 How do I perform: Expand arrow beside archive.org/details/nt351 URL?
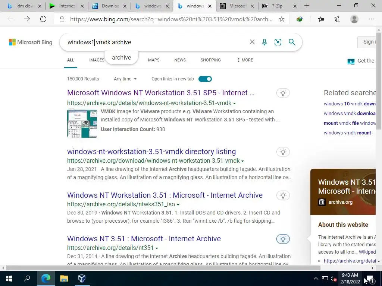pos(157,248)
